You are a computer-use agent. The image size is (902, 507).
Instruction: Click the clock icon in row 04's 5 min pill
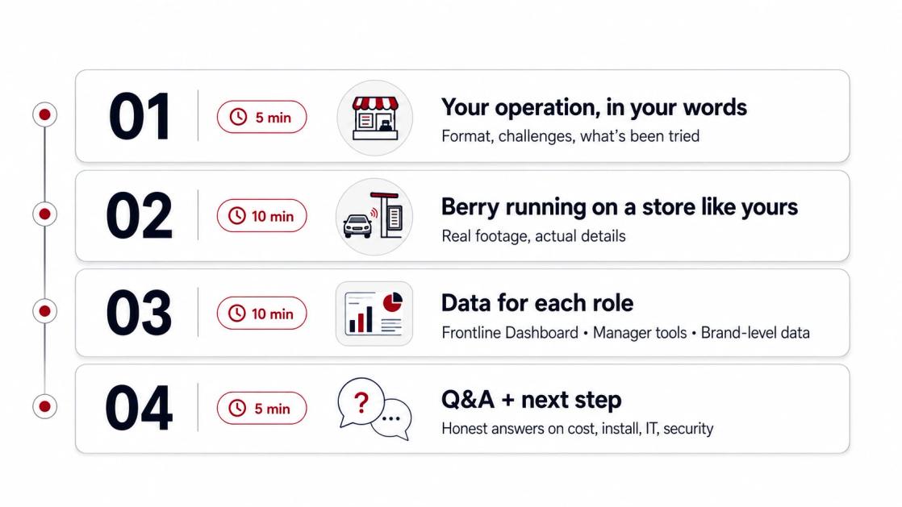point(237,408)
